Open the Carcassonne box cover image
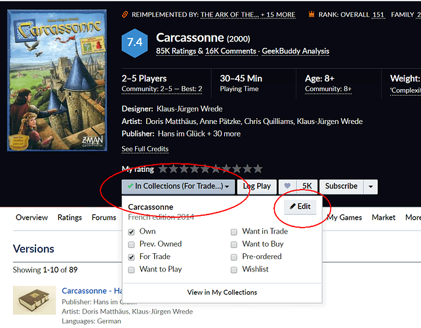 pyautogui.click(x=57, y=80)
